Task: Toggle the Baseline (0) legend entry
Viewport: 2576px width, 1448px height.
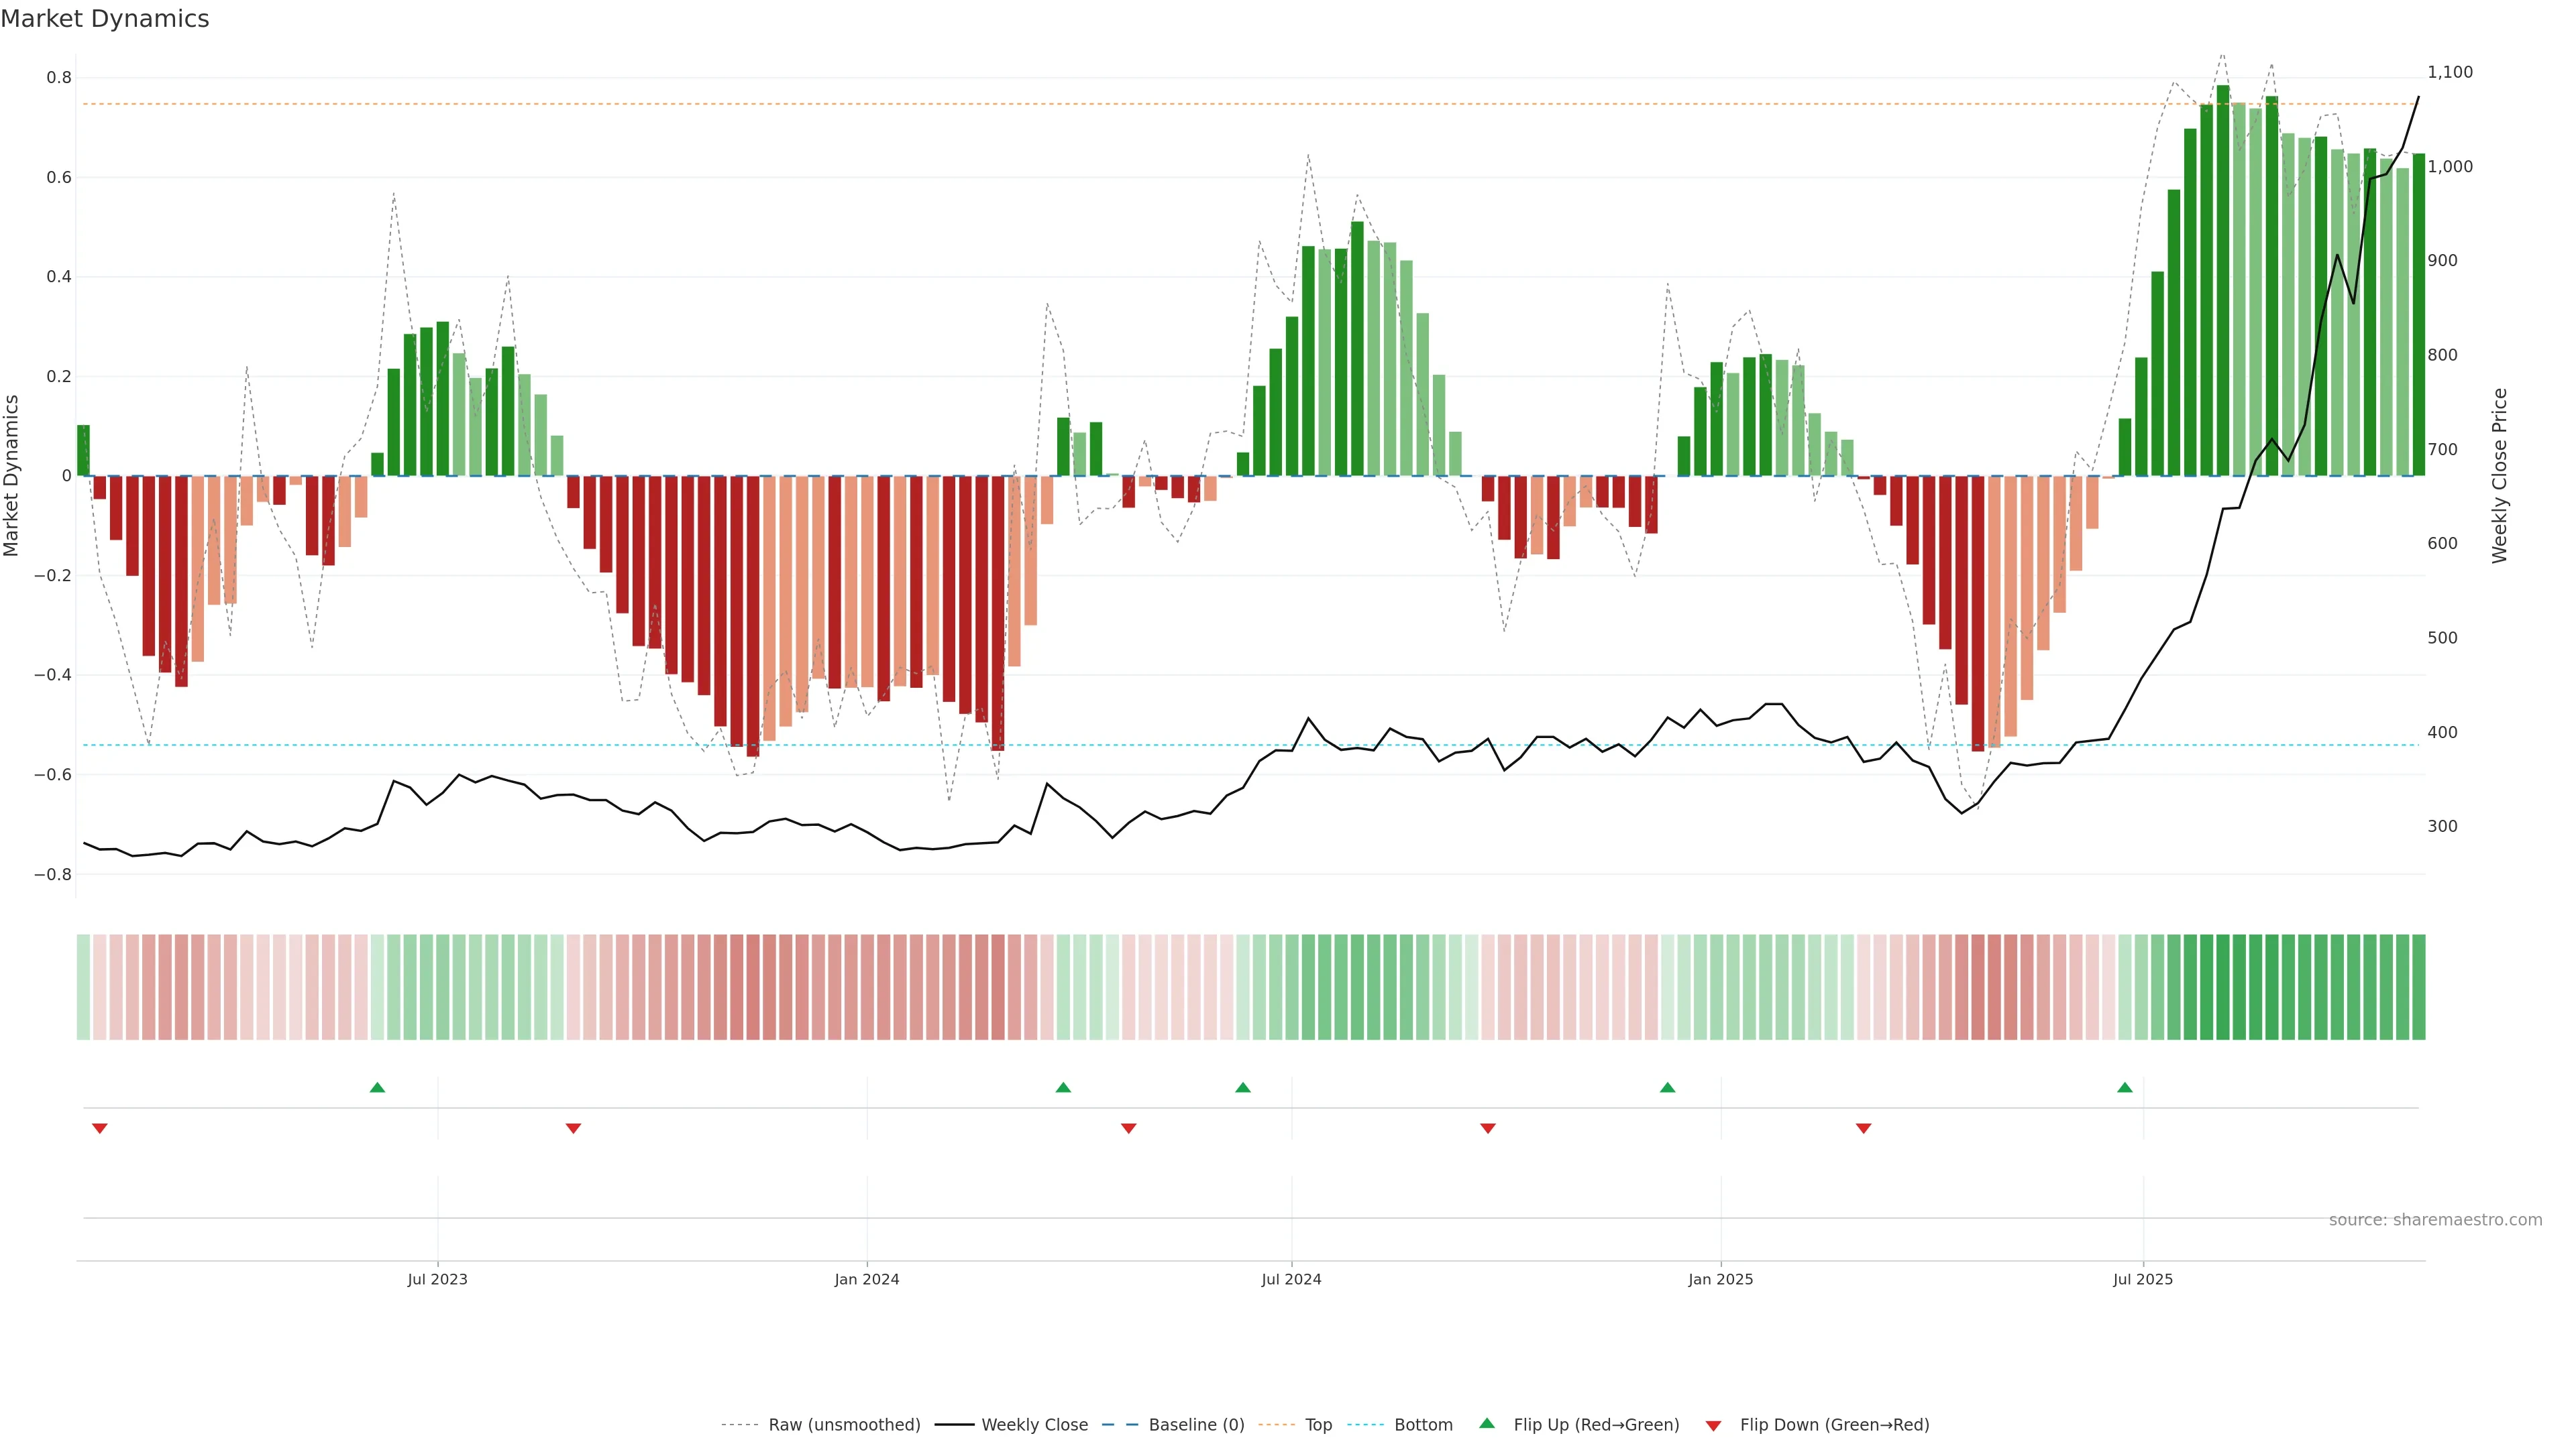Action: coord(1196,1425)
